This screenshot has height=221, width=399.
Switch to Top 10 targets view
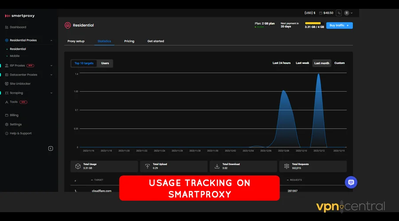tap(84, 63)
